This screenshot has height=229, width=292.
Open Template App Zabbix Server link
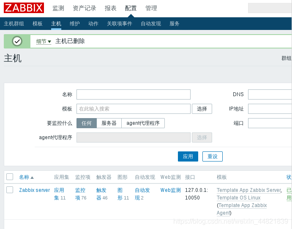click(249, 190)
